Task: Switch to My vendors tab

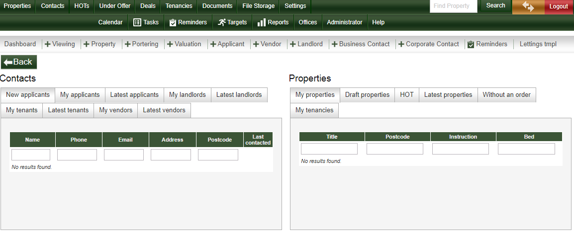Action: point(116,110)
